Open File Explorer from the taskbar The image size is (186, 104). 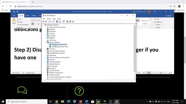pyautogui.click(x=62, y=101)
